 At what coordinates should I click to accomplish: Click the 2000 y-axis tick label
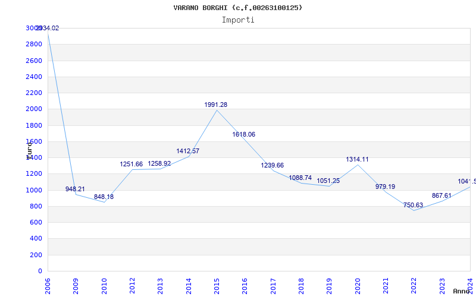pos(34,109)
